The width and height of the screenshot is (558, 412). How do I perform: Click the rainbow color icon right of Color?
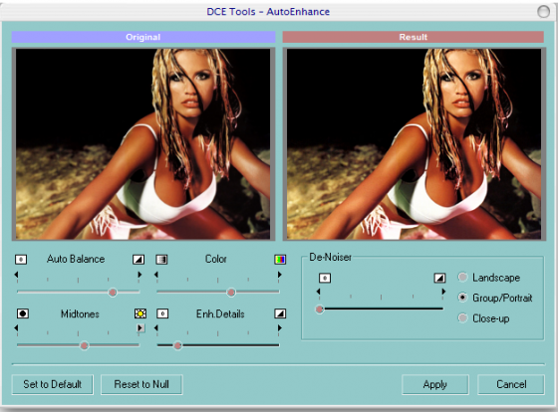pyautogui.click(x=280, y=260)
